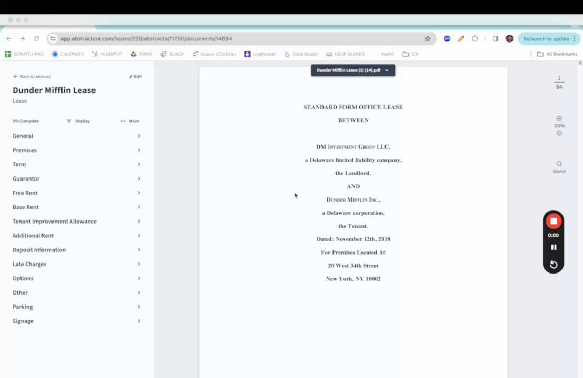Expand the Options section
The width and height of the screenshot is (583, 378).
point(77,278)
